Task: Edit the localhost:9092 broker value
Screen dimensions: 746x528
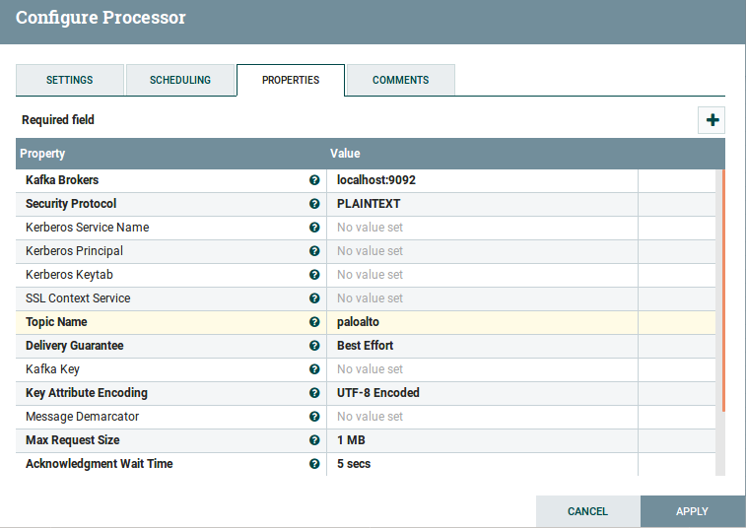Action: point(482,180)
